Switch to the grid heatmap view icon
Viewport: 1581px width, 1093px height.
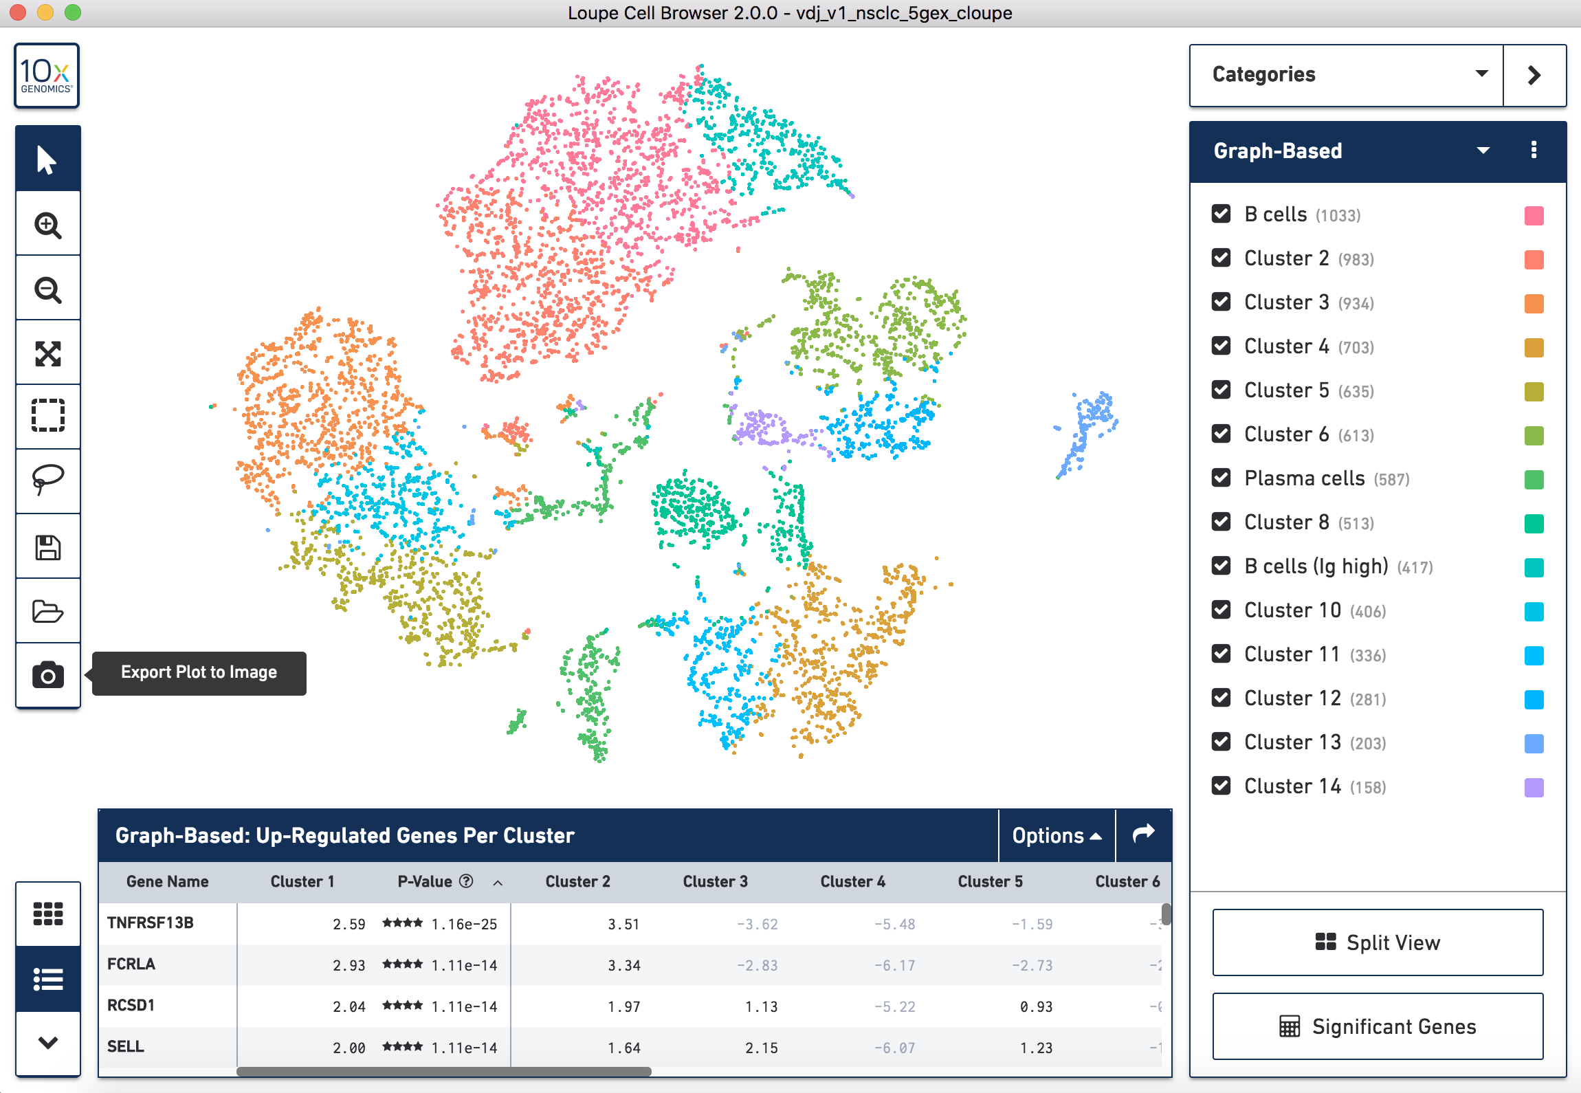click(47, 914)
